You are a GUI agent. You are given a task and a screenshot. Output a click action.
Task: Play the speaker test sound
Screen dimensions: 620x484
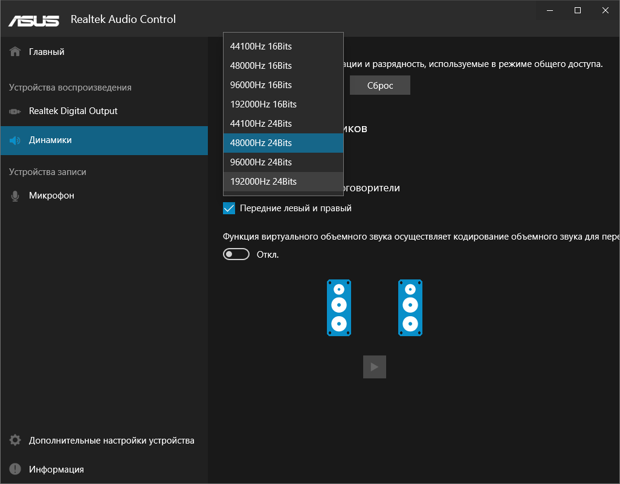(375, 367)
